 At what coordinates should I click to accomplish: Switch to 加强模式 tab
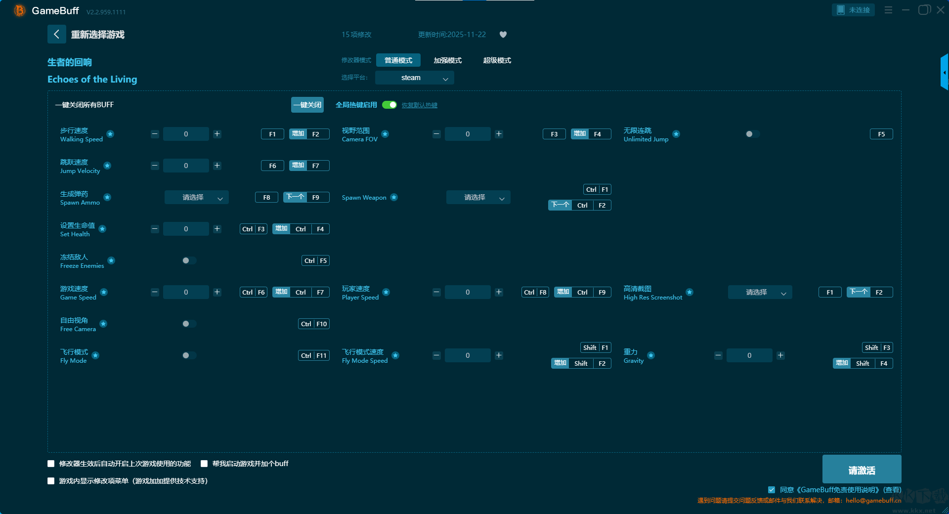[447, 60]
